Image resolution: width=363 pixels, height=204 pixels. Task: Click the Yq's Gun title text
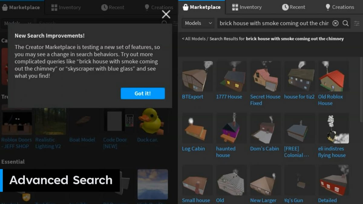[293, 200]
